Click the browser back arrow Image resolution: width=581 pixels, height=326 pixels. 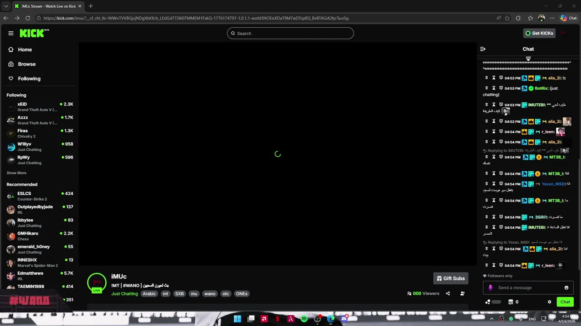tap(6, 18)
